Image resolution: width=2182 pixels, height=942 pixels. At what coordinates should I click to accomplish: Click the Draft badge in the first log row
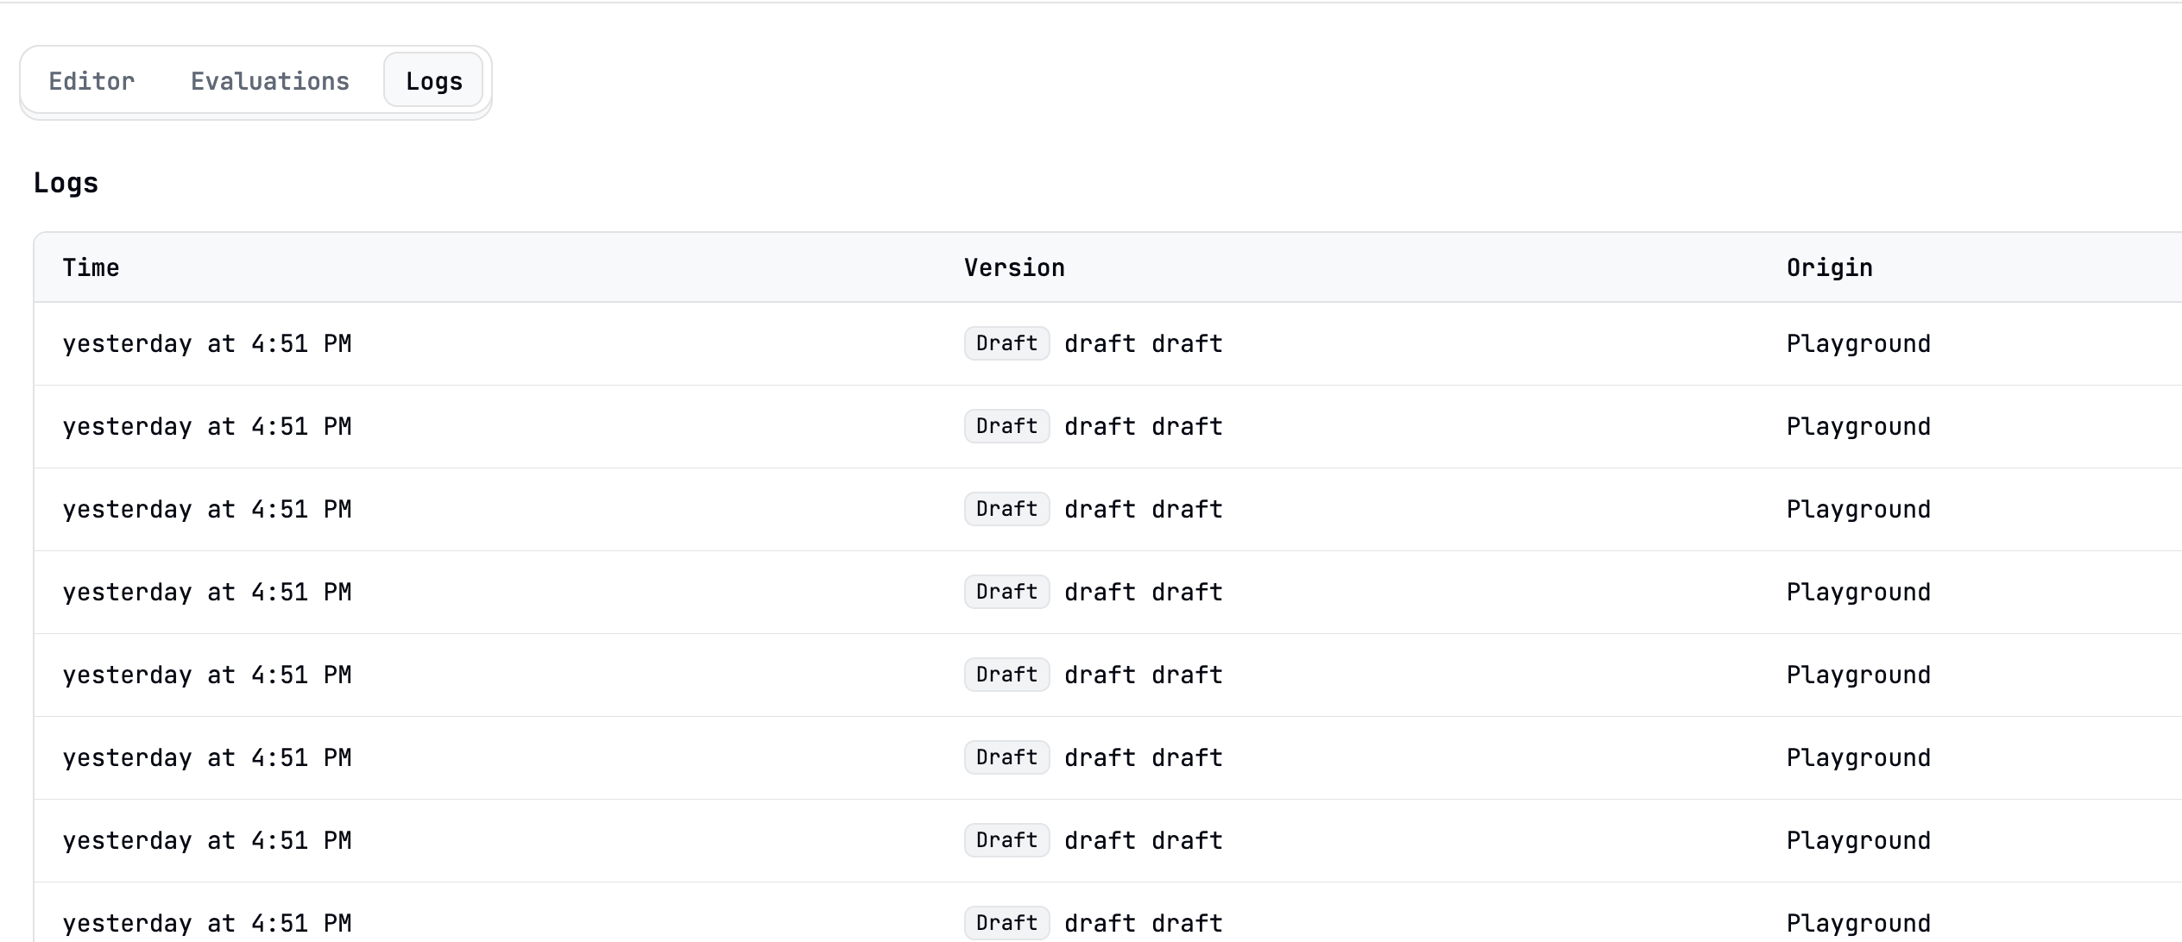coord(1006,343)
